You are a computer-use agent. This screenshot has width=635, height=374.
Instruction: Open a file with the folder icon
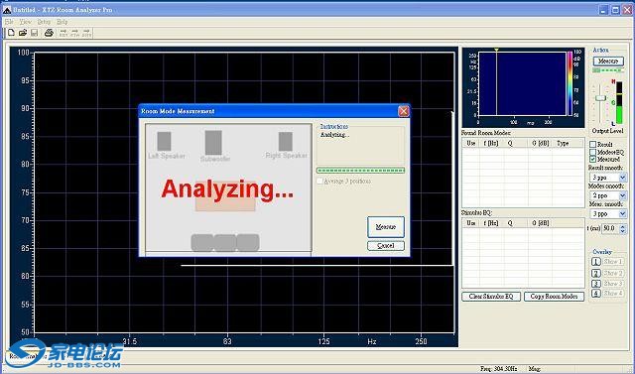tap(23, 33)
